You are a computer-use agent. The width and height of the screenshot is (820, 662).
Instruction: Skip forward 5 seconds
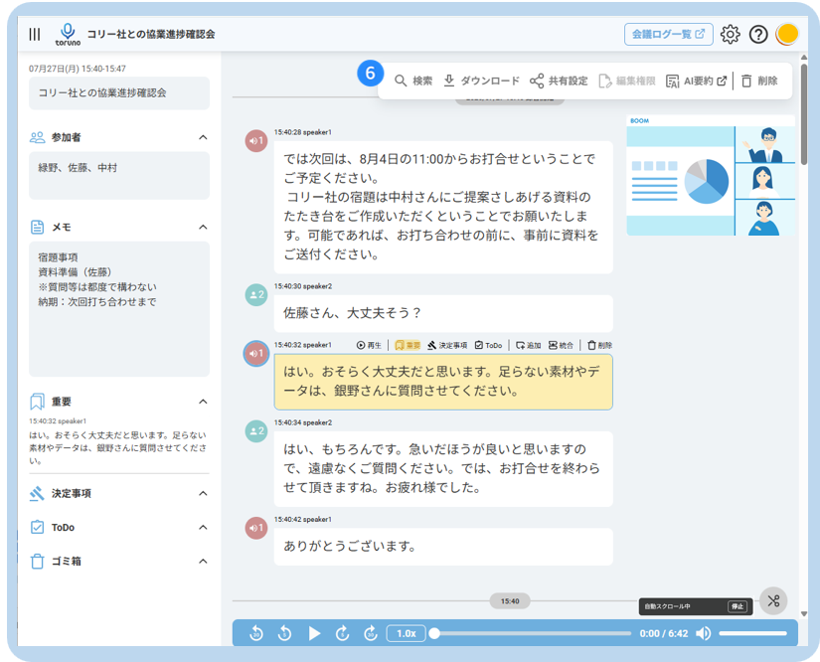[x=343, y=633]
